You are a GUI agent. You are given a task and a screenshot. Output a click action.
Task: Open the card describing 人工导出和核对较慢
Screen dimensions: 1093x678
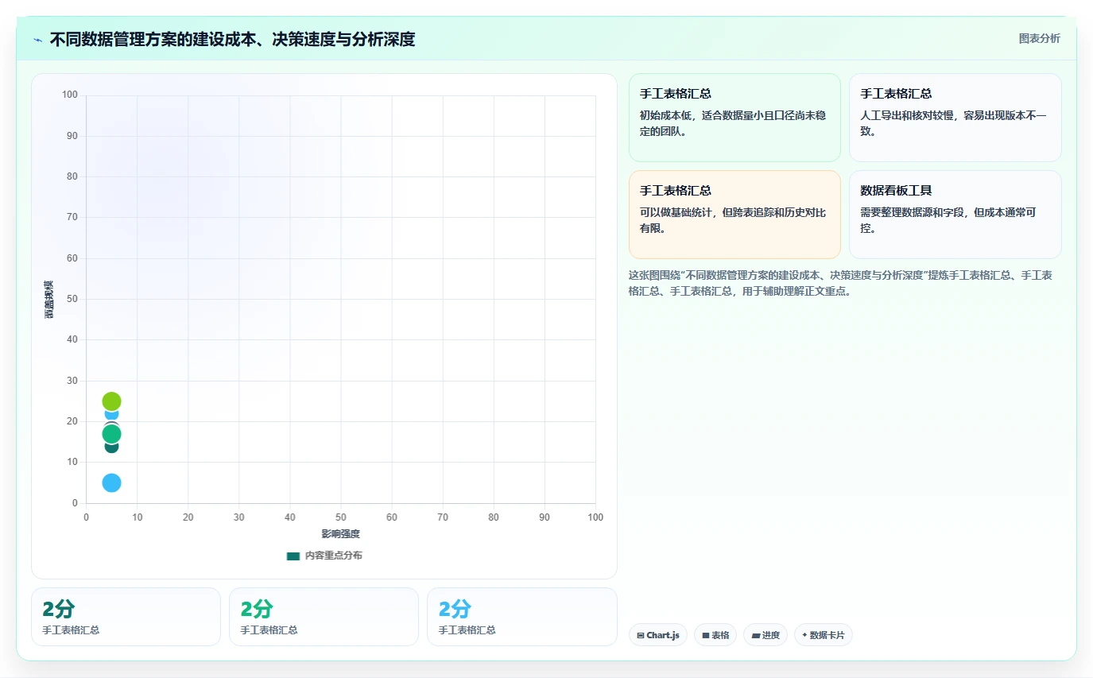[x=955, y=118]
